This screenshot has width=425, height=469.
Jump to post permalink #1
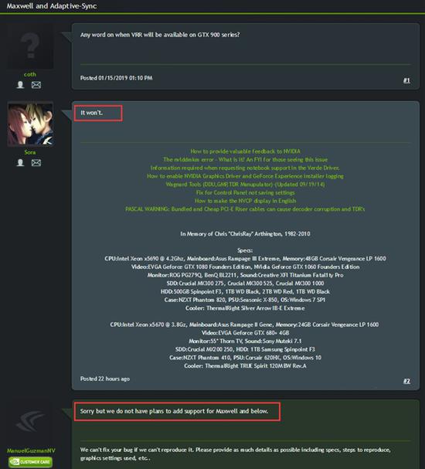coord(406,80)
